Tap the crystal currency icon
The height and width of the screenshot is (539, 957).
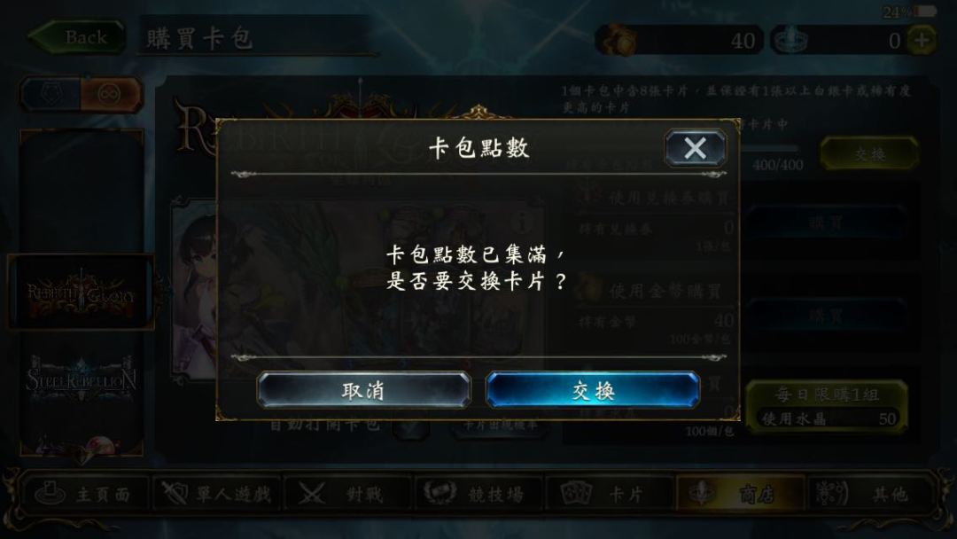click(790, 40)
